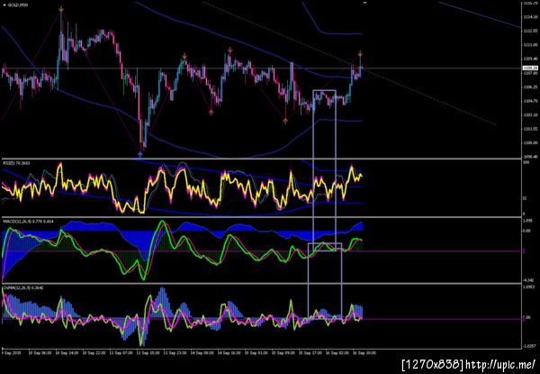
Task: Click the orange down-arrow signal at the highest peak
Action: click(x=61, y=9)
